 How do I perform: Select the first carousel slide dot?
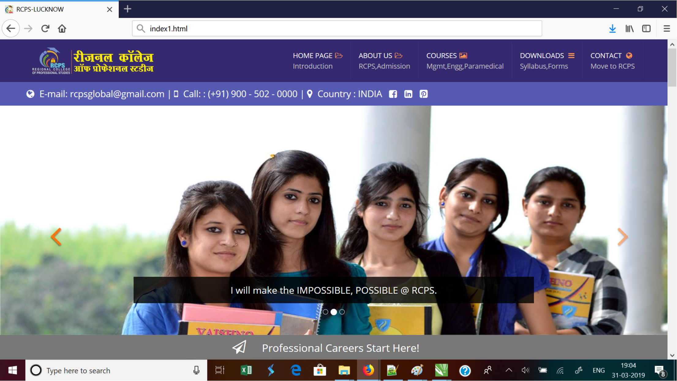(325, 312)
